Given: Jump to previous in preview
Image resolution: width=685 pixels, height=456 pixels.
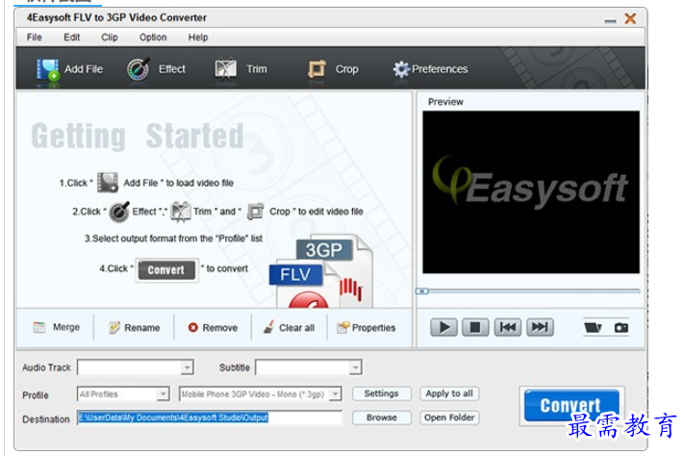Looking at the screenshot, I should click(508, 327).
